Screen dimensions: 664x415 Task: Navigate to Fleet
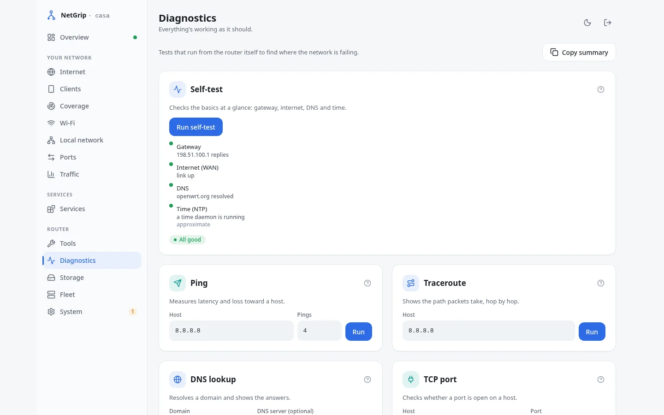pyautogui.click(x=92, y=295)
